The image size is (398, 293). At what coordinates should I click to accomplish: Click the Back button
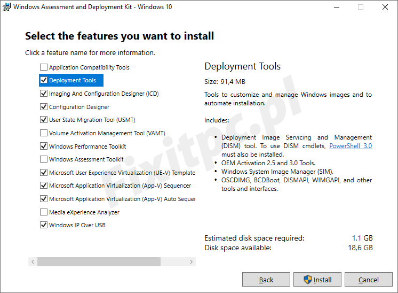(266, 280)
